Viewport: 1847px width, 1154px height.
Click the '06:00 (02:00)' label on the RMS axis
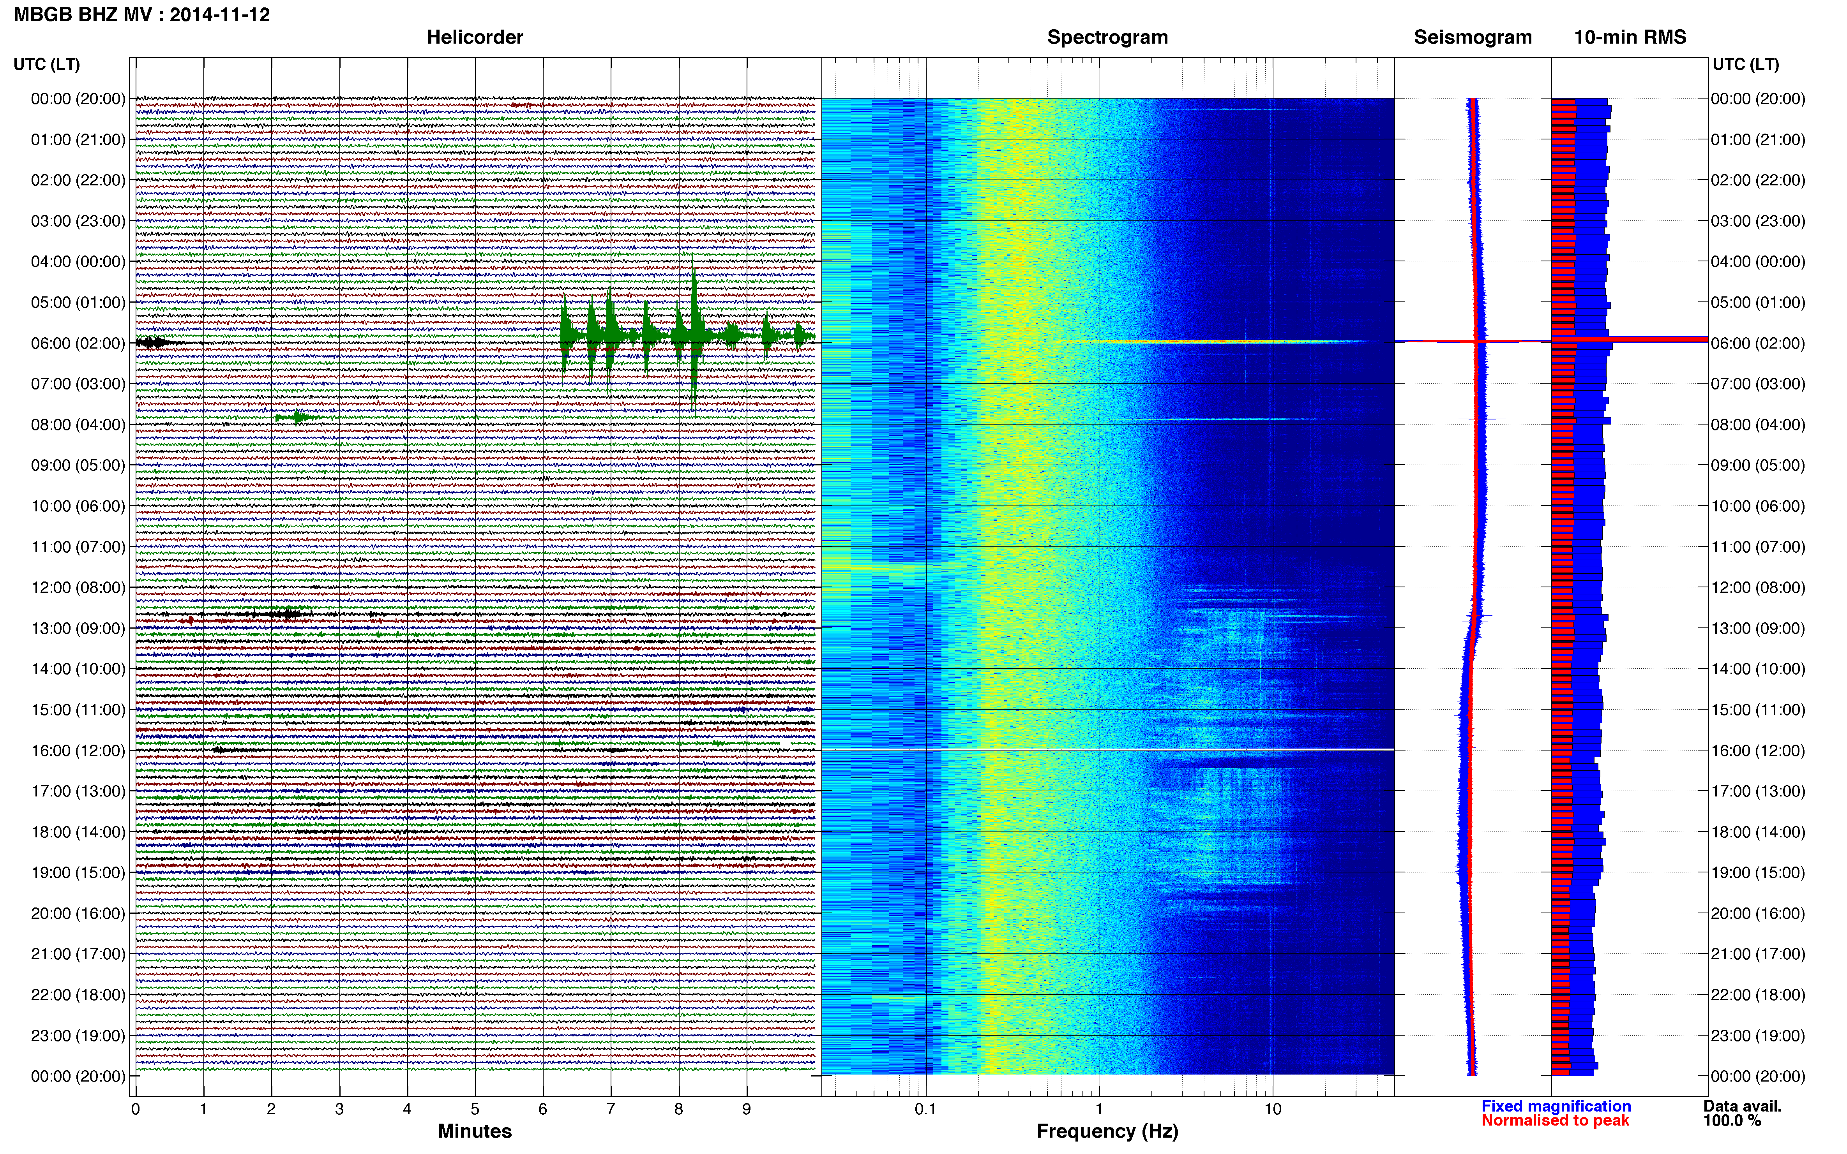(1758, 344)
